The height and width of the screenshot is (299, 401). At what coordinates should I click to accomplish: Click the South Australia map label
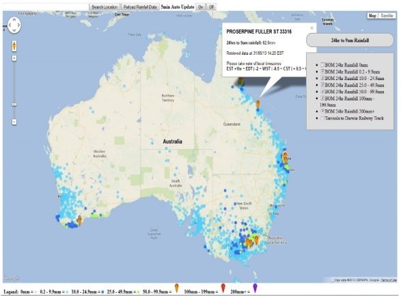coord(176,183)
